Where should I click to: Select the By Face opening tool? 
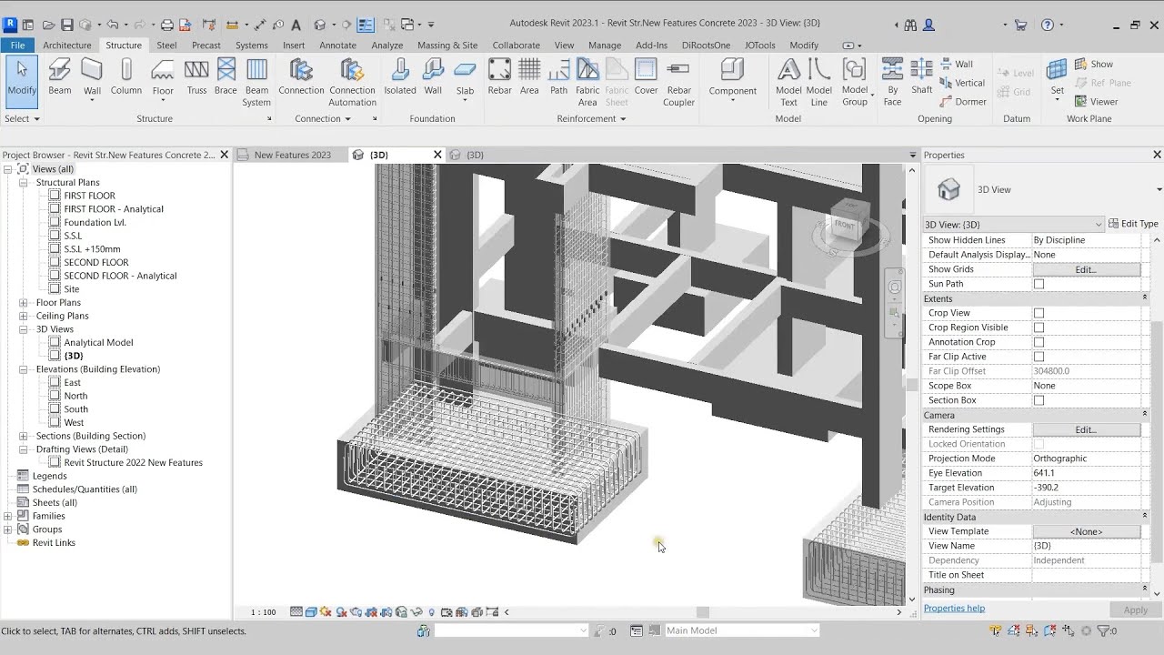893,82
